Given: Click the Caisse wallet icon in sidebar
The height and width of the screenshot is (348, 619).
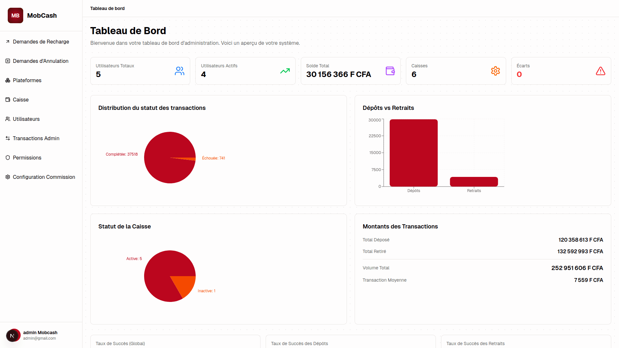Looking at the screenshot, I should [x=7, y=100].
